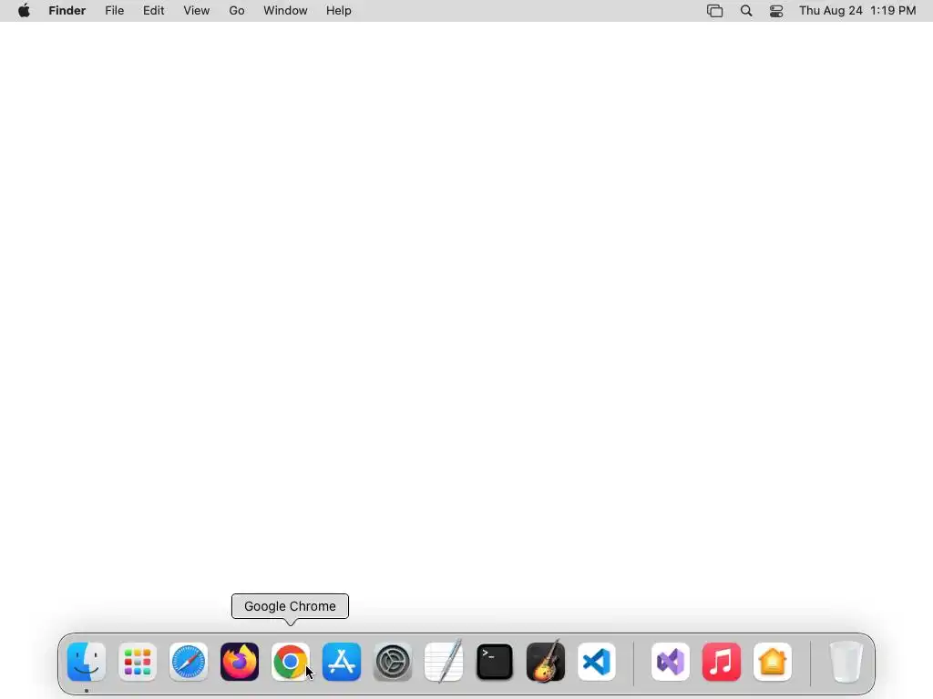Image resolution: width=933 pixels, height=699 pixels.
Task: Open the Apple menu
Action: click(x=24, y=11)
